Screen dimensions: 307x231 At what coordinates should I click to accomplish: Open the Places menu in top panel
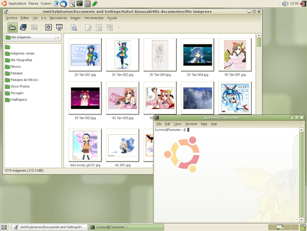33,3
